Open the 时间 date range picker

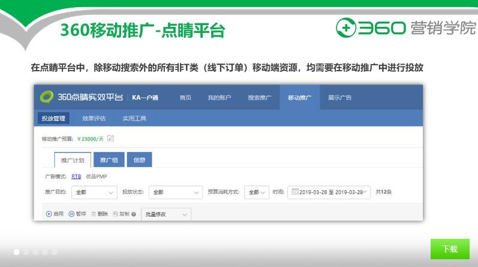329,192
